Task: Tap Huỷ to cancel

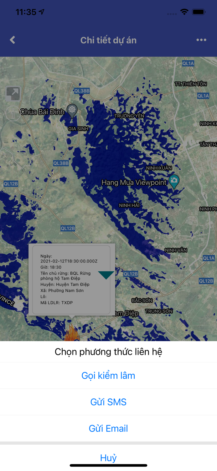Action: tap(108, 458)
